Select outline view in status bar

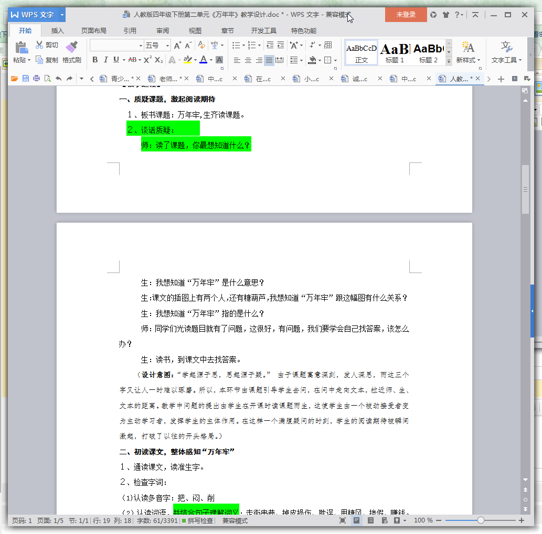pos(370,520)
